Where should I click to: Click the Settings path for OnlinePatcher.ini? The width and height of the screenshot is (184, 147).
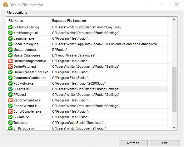pyautogui.click(x=86, y=67)
